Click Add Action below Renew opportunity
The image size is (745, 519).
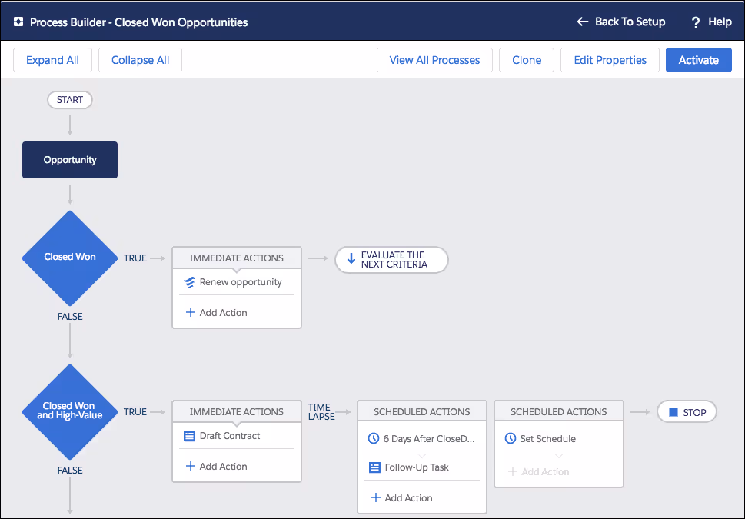tap(216, 313)
